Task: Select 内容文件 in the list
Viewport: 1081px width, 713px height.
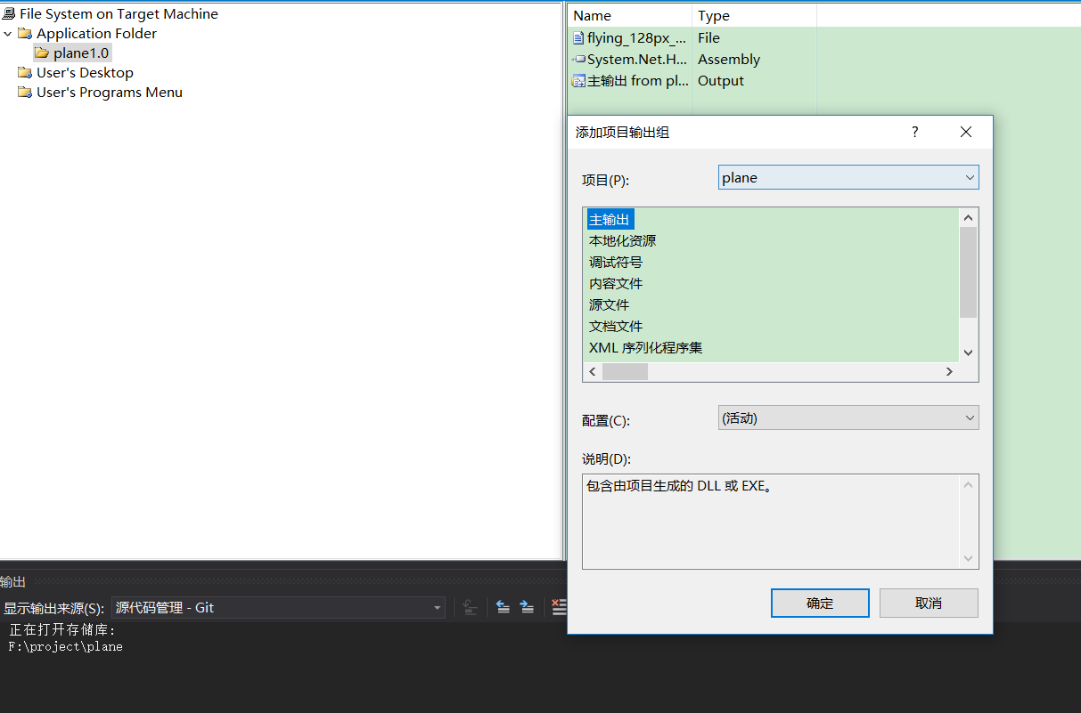Action: click(x=615, y=283)
